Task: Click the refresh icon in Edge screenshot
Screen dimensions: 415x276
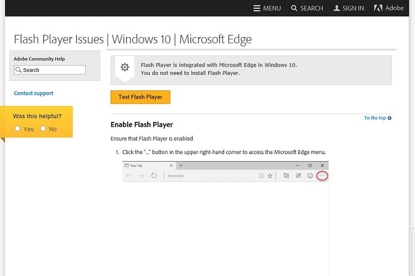Action: click(x=154, y=176)
